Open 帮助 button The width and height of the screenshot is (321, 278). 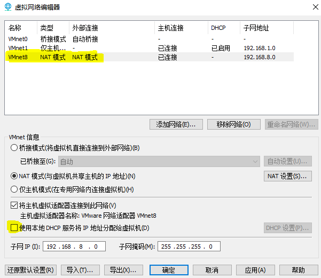[x=299, y=270]
